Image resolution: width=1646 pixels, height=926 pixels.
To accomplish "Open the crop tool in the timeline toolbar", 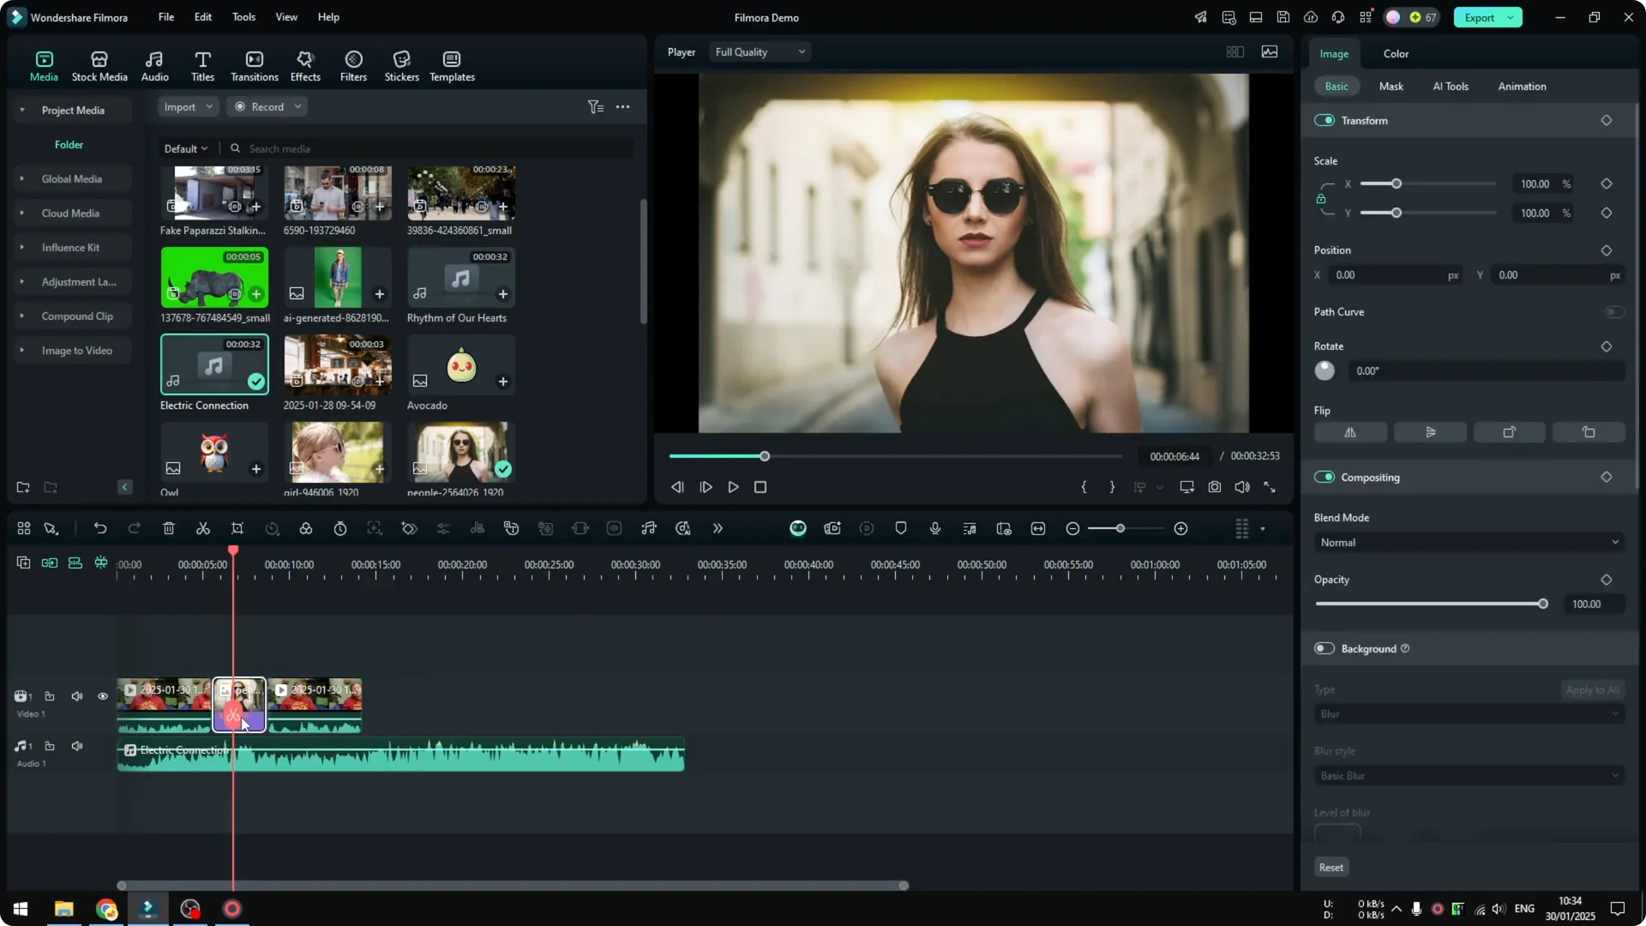I will (x=237, y=528).
